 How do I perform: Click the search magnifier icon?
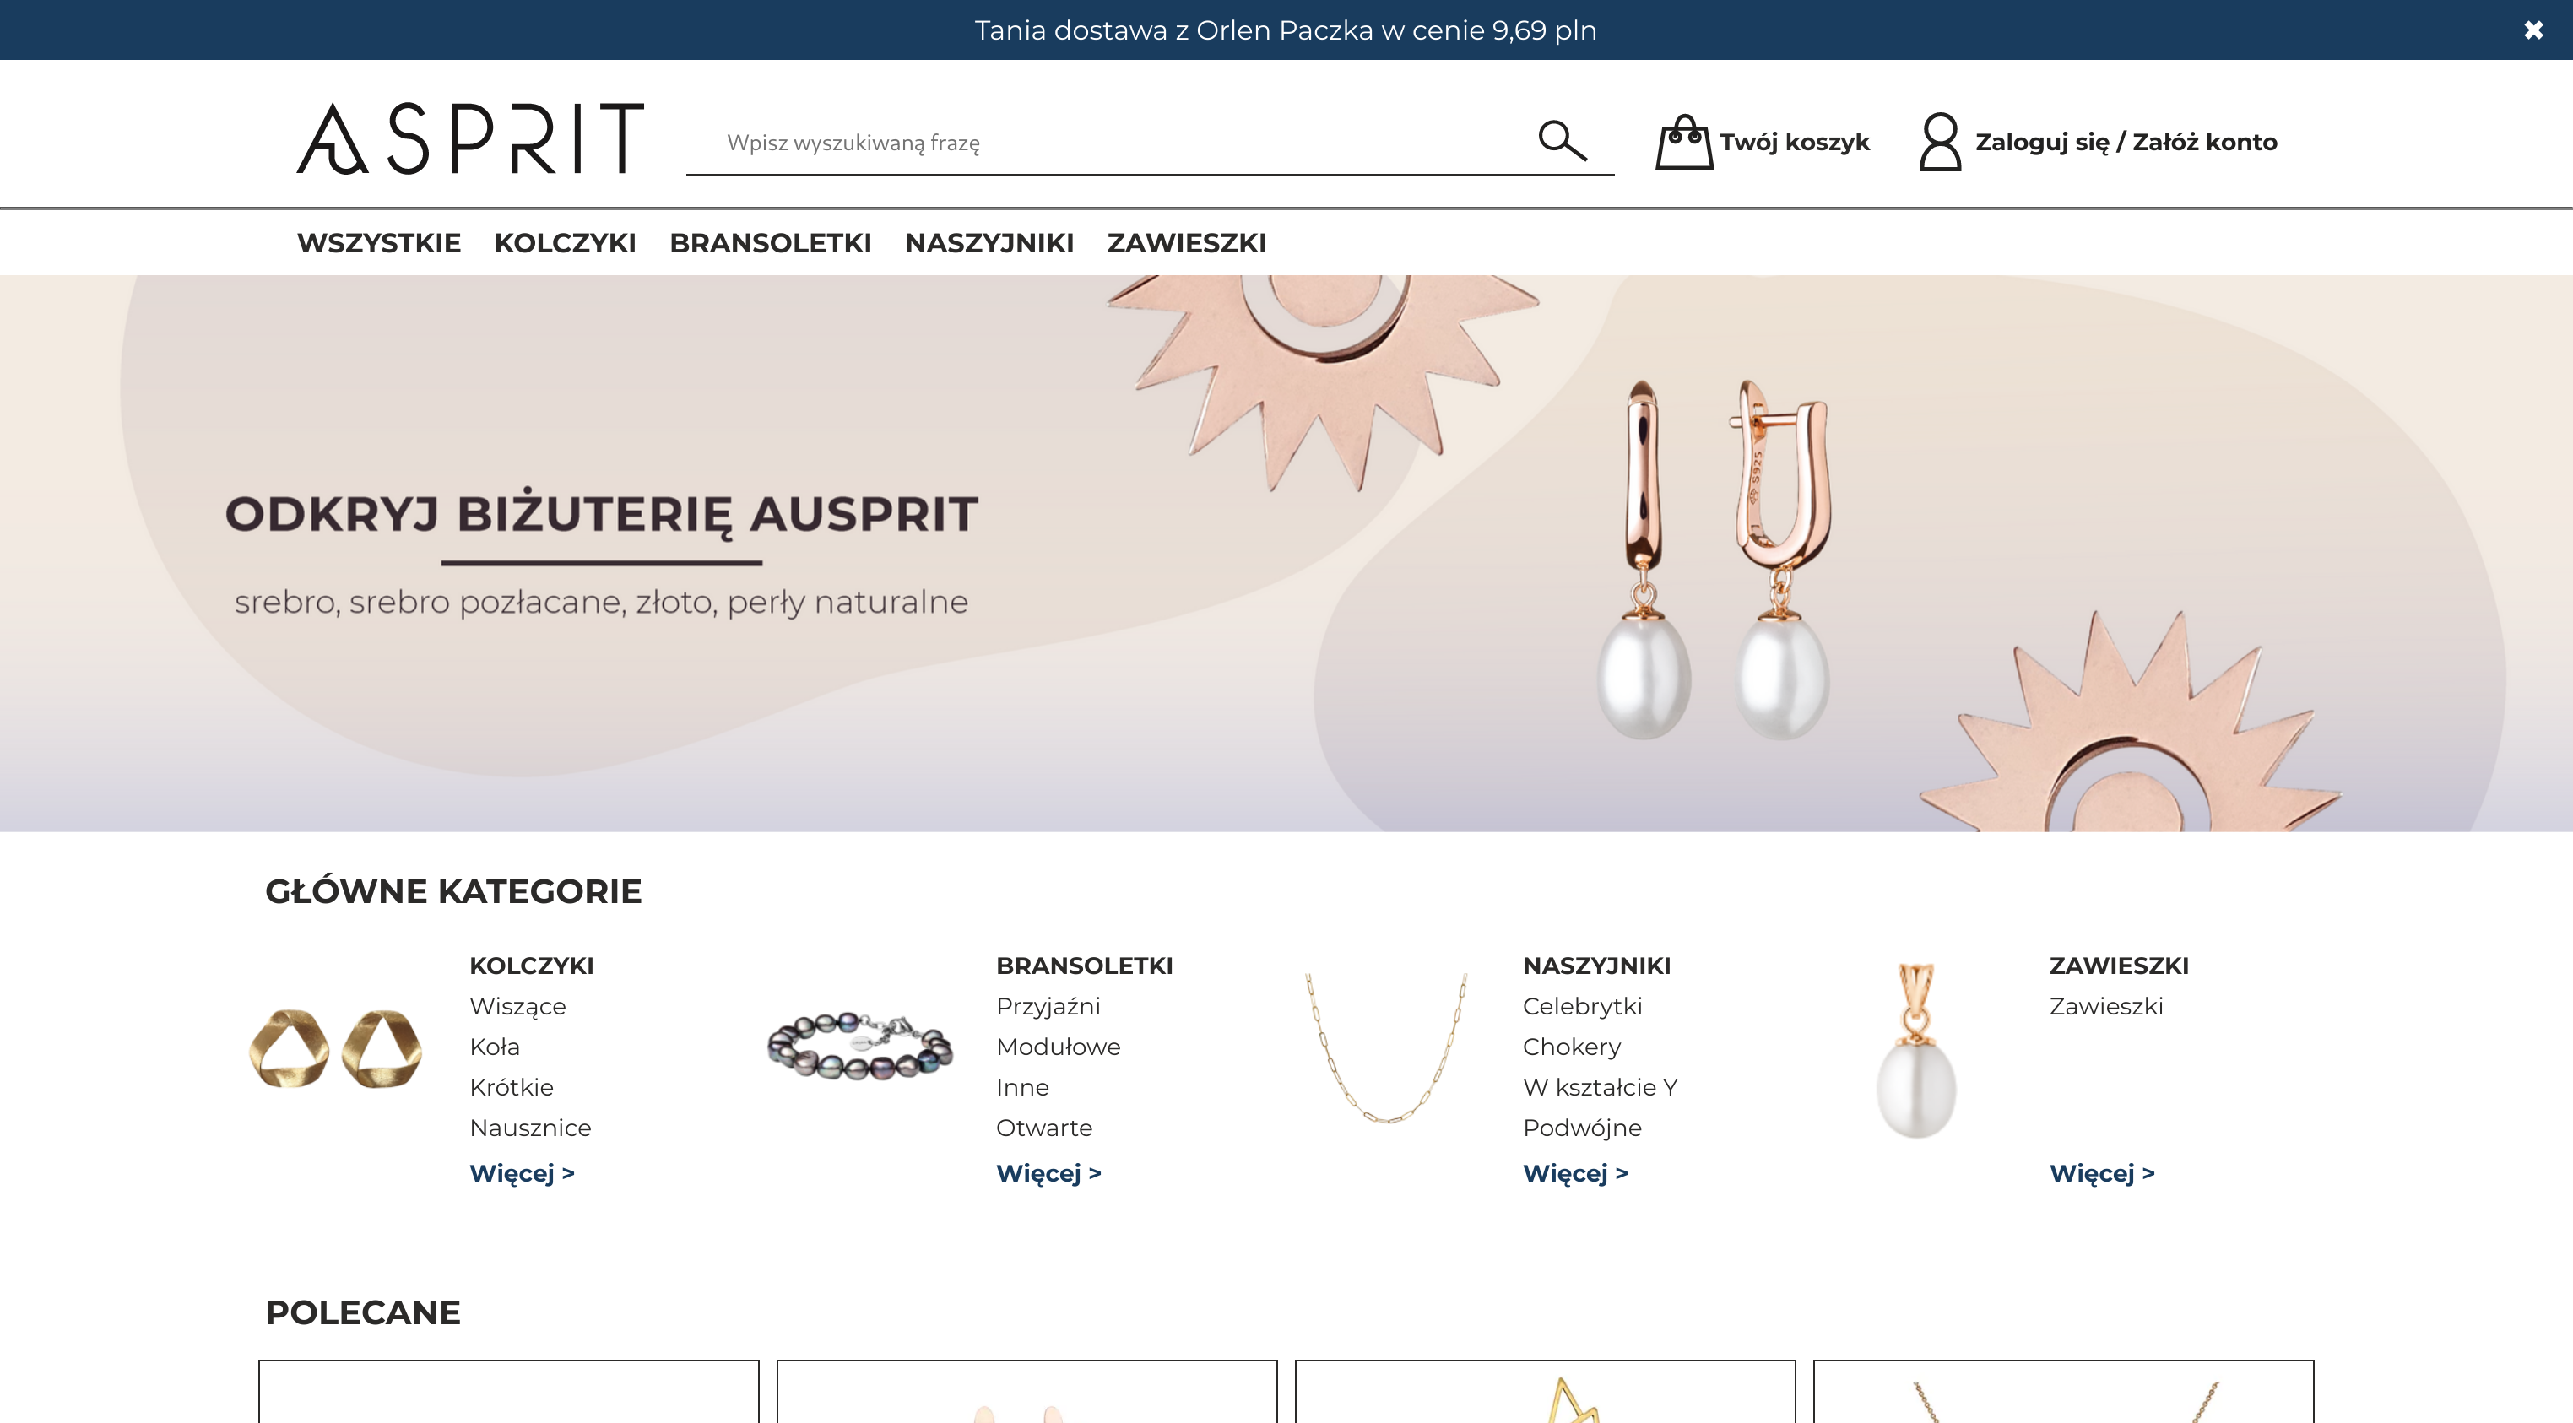(x=1563, y=141)
